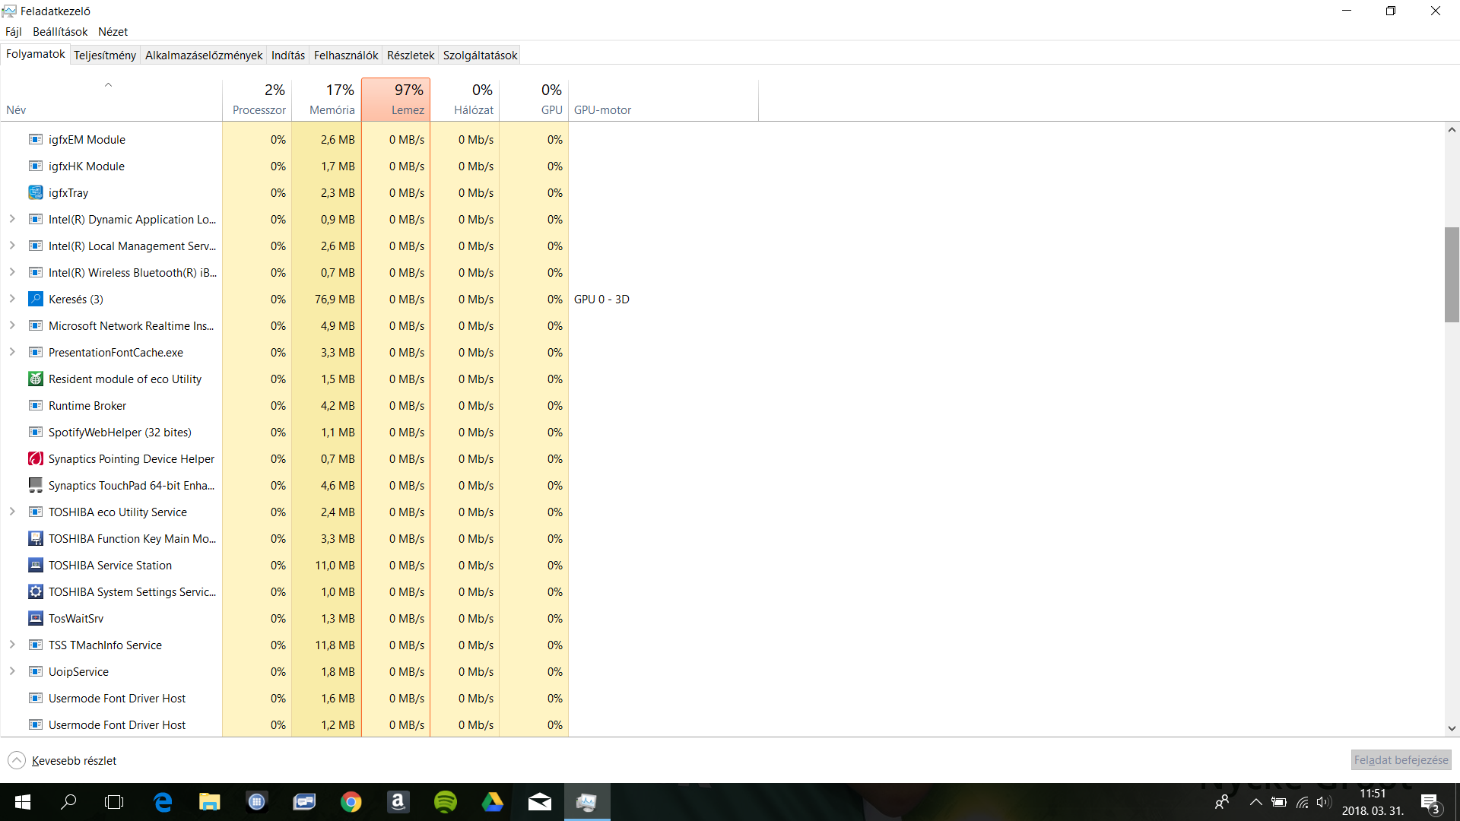
Task: Click the TOSHIBA Function Key Main icon
Action: pos(36,538)
